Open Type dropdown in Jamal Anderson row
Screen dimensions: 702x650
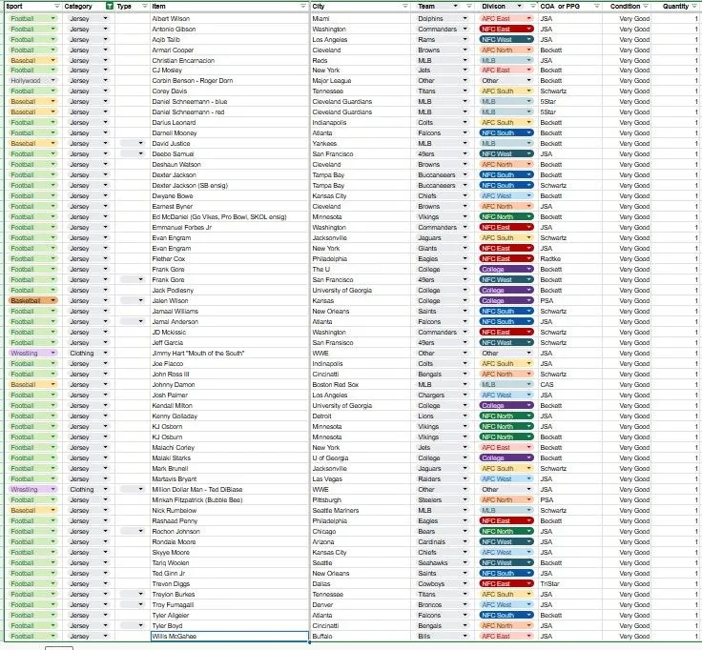tap(140, 321)
